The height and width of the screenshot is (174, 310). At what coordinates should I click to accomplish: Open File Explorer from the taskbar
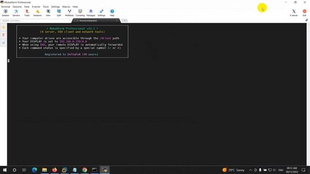45,170
